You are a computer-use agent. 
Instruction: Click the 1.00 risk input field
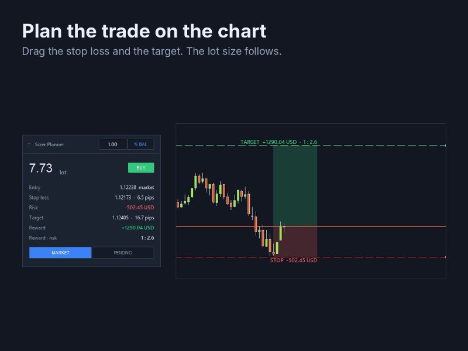pos(113,144)
